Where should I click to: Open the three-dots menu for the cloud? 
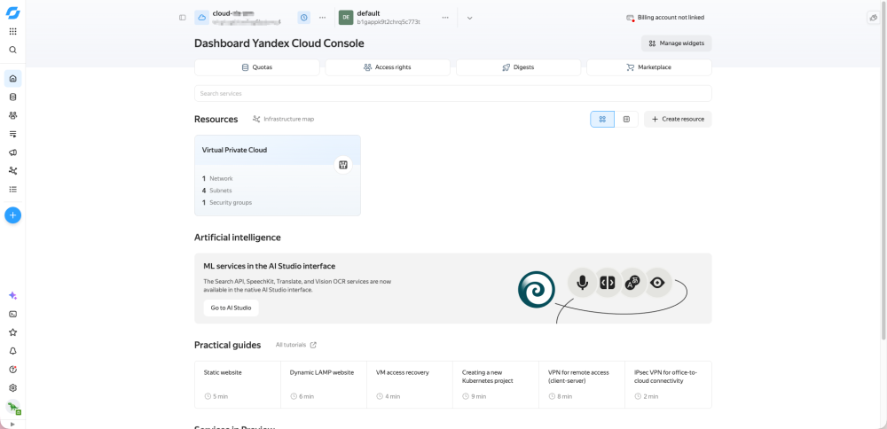323,18
